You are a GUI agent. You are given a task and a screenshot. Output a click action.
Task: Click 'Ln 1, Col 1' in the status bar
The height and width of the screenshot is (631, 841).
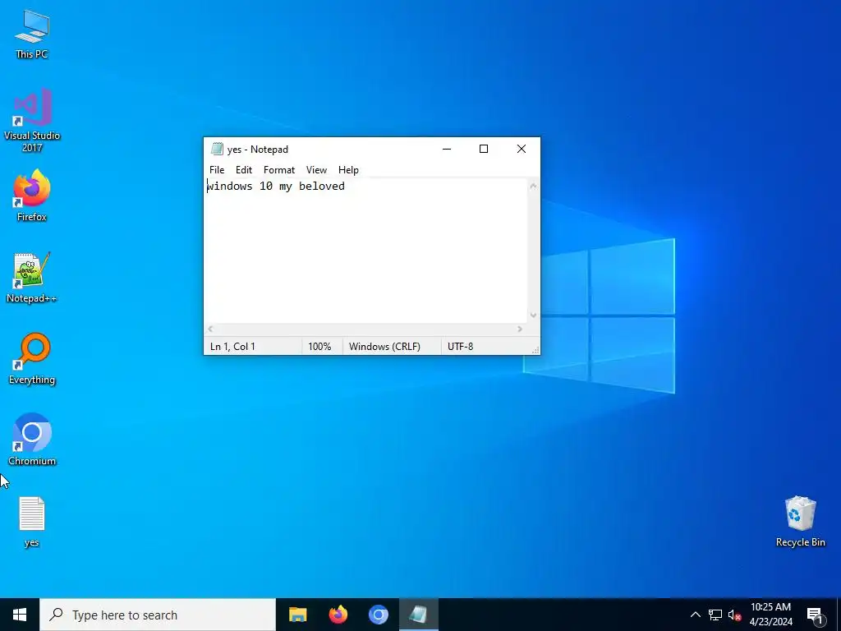pos(232,347)
